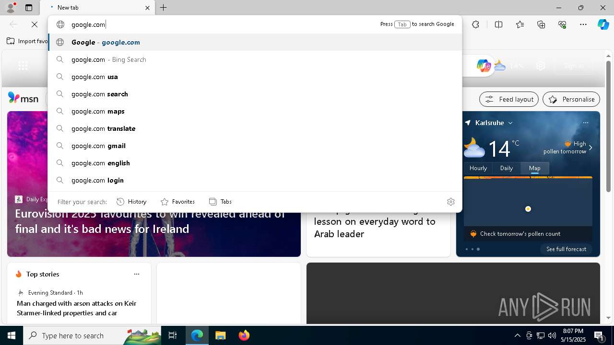Open the notification center icon

(x=599, y=335)
